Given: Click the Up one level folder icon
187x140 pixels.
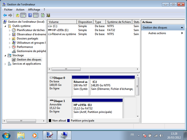Looking at the screenshot, I should point(17,15).
